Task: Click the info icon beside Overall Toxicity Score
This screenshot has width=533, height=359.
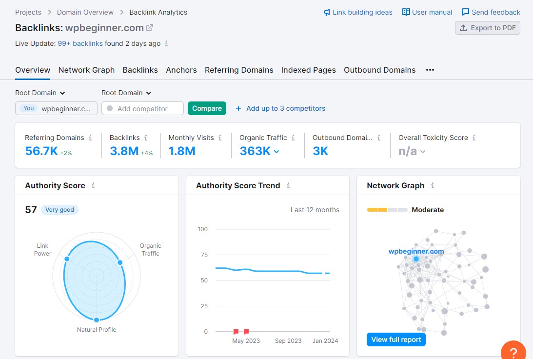Action: pyautogui.click(x=474, y=138)
